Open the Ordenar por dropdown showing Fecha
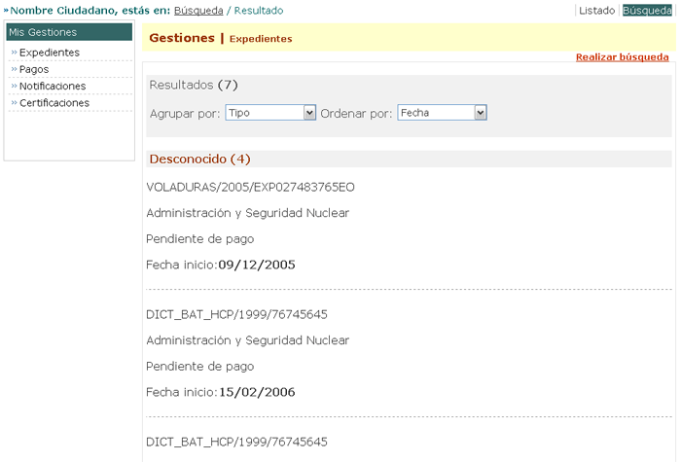 click(x=442, y=113)
